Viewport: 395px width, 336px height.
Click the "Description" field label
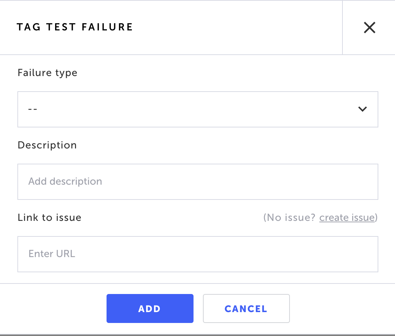[x=47, y=145]
